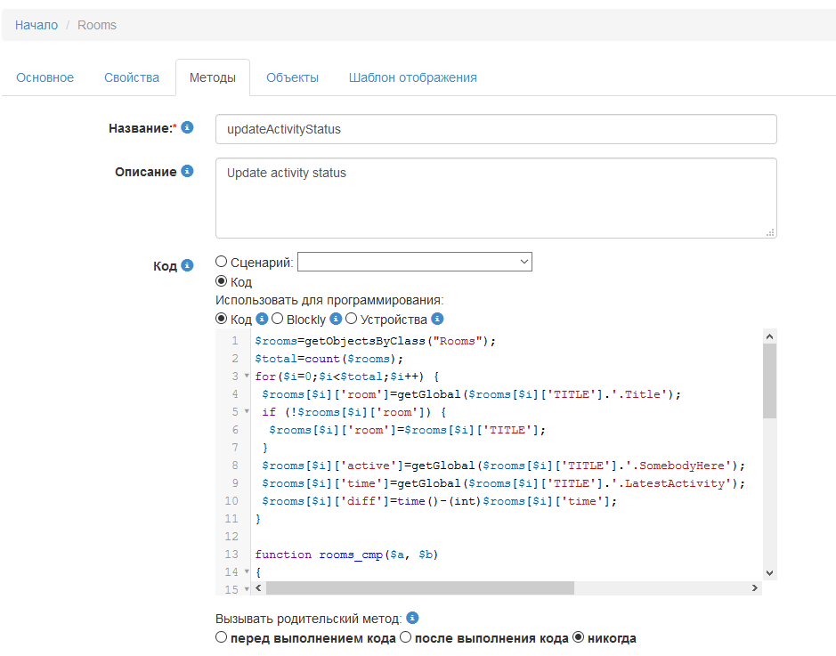Open the Шаблон отображения tab
836x656 pixels.
click(412, 77)
